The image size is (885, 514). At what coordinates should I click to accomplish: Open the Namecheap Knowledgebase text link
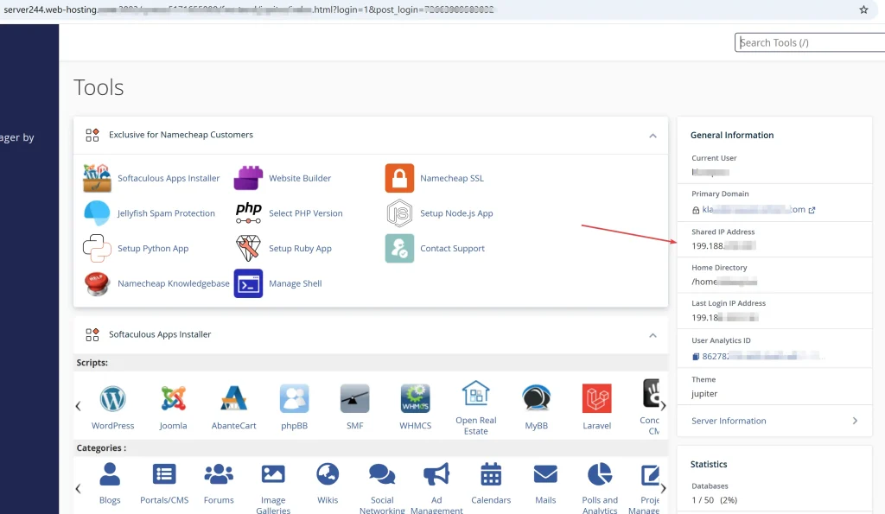click(173, 284)
